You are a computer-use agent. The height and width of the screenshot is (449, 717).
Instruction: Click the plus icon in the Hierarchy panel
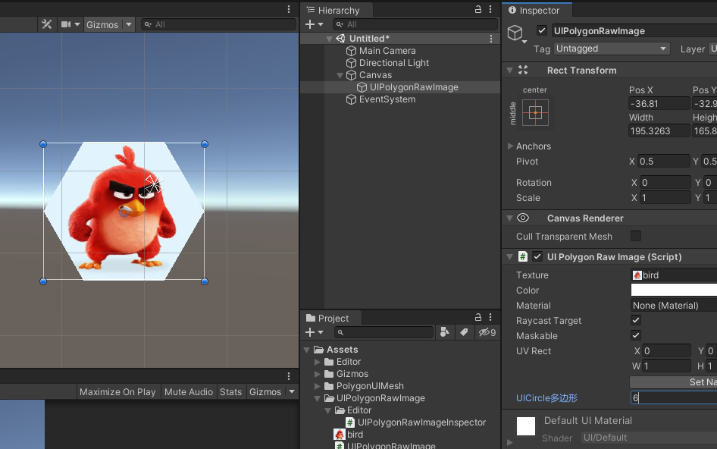point(311,24)
